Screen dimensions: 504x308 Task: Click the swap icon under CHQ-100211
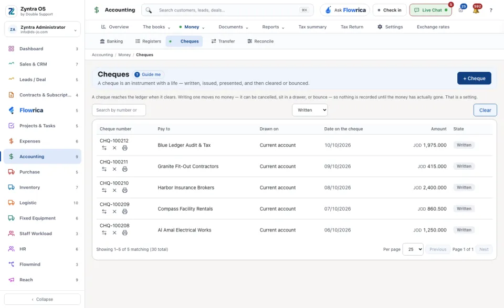(104, 169)
